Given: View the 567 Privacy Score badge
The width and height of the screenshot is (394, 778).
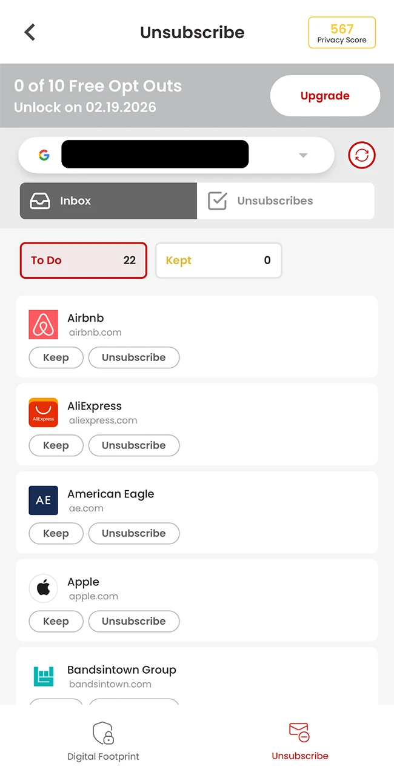Looking at the screenshot, I should point(342,32).
